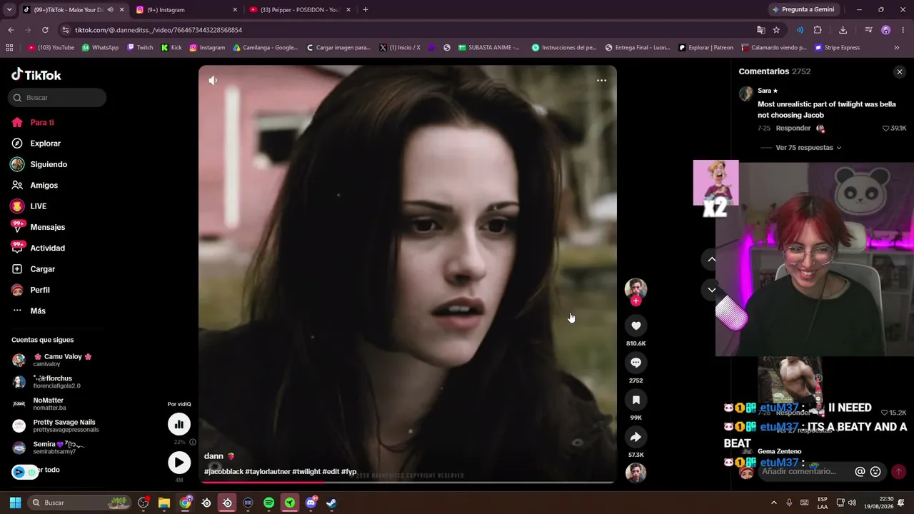The width and height of the screenshot is (914, 514).
Task: Open the florchus followed account
Action: (57, 382)
